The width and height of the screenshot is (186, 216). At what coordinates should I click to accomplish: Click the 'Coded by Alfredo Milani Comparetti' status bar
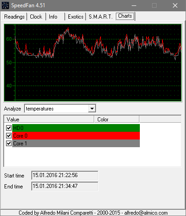pyautogui.click(x=93, y=213)
